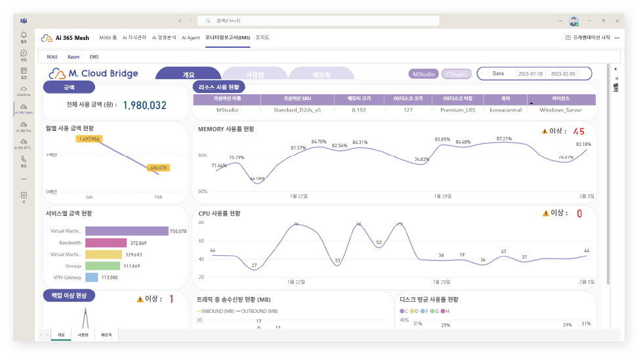Screen dimensions: 643x360
Task: Open the Calendar icon in the sidebar
Action: (x=24, y=71)
